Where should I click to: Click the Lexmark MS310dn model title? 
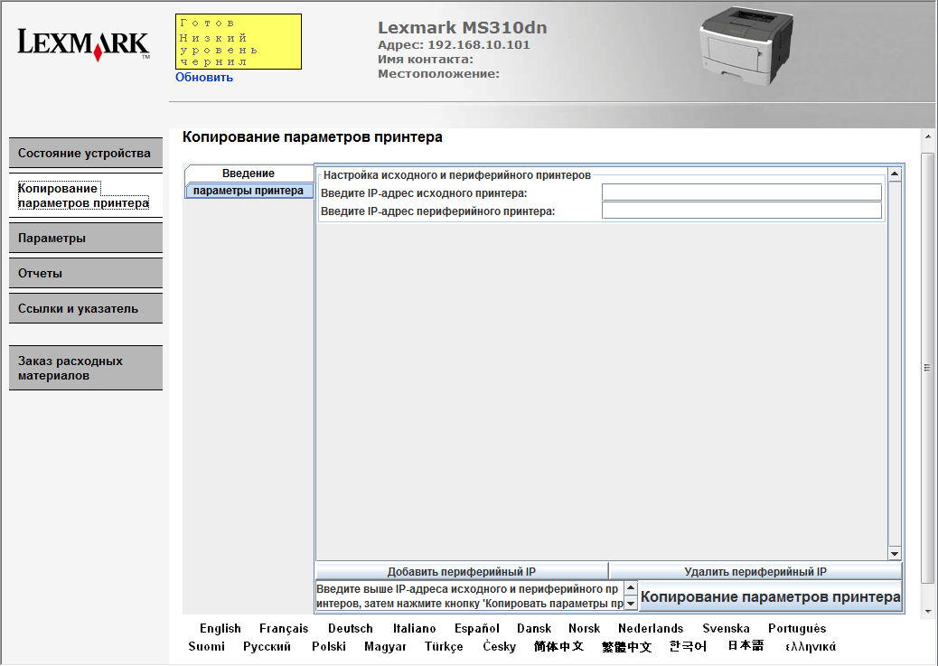(x=463, y=27)
